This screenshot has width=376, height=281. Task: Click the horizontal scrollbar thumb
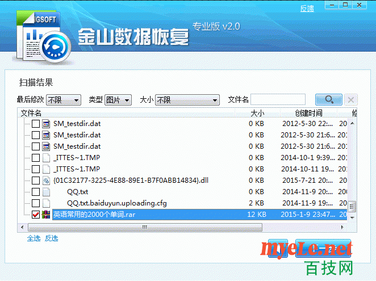coord(145,227)
